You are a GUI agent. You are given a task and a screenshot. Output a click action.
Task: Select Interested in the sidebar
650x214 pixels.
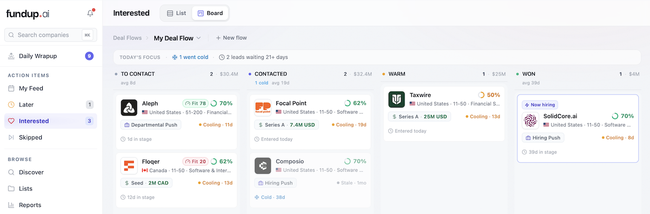(x=50, y=121)
